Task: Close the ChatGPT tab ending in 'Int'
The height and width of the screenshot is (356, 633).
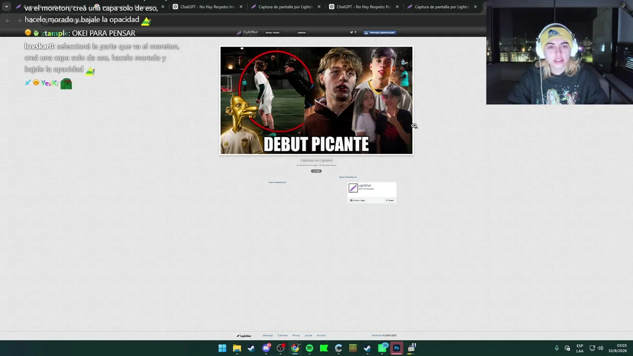Action: coord(241,7)
